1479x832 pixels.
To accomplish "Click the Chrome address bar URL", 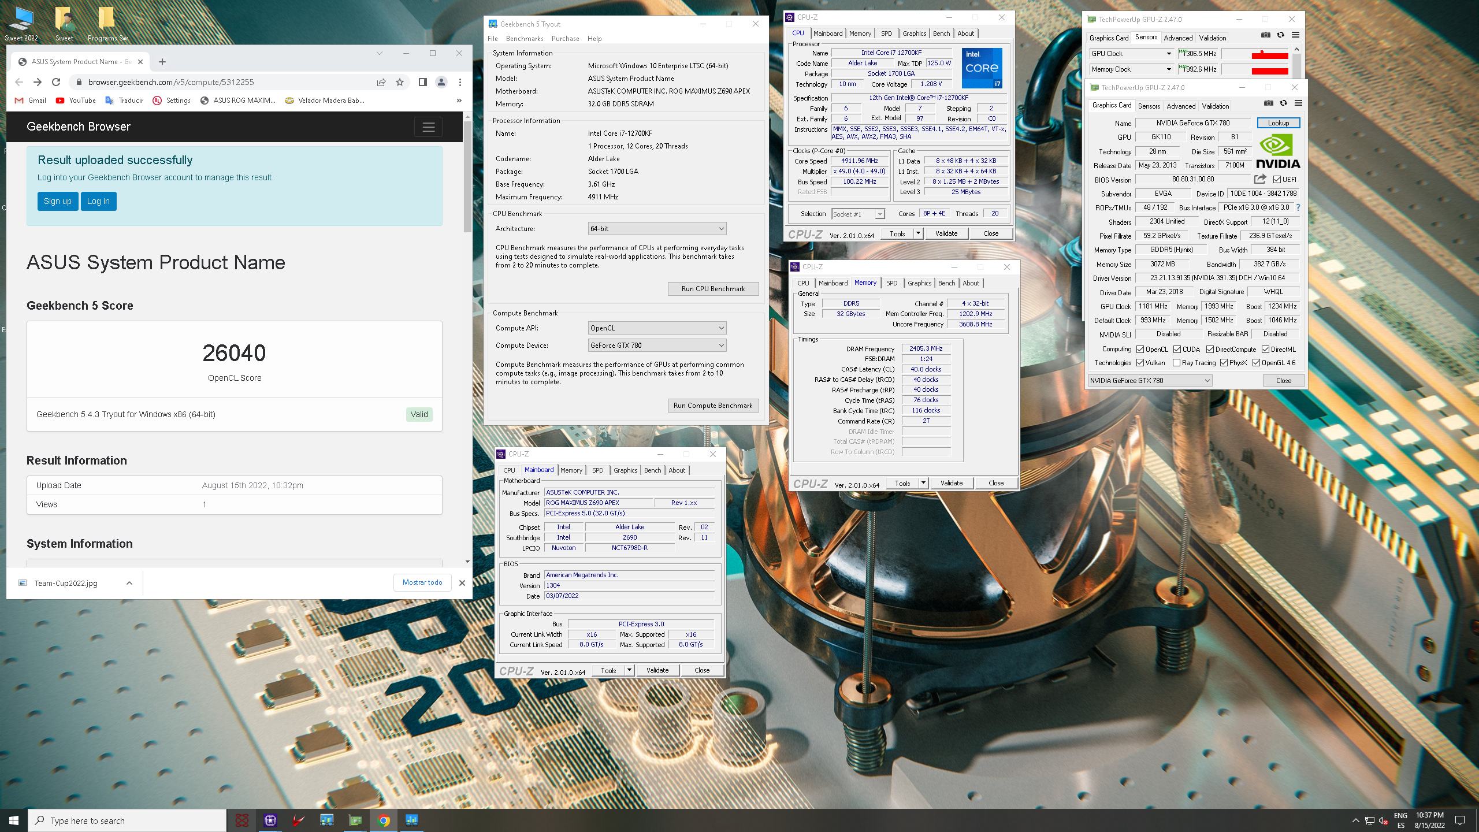I will coord(171,82).
